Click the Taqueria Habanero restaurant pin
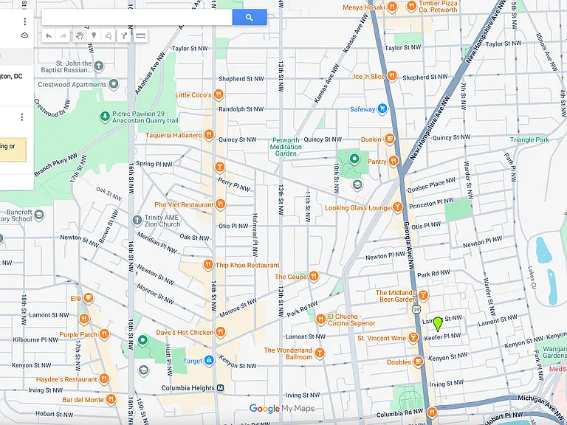 pos(209,135)
